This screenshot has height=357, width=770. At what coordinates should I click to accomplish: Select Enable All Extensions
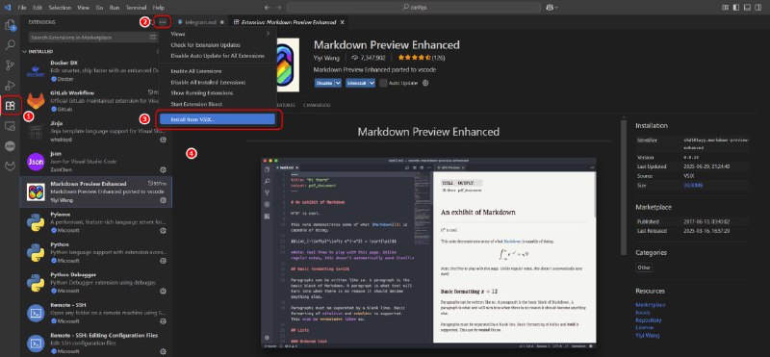[x=218, y=71]
